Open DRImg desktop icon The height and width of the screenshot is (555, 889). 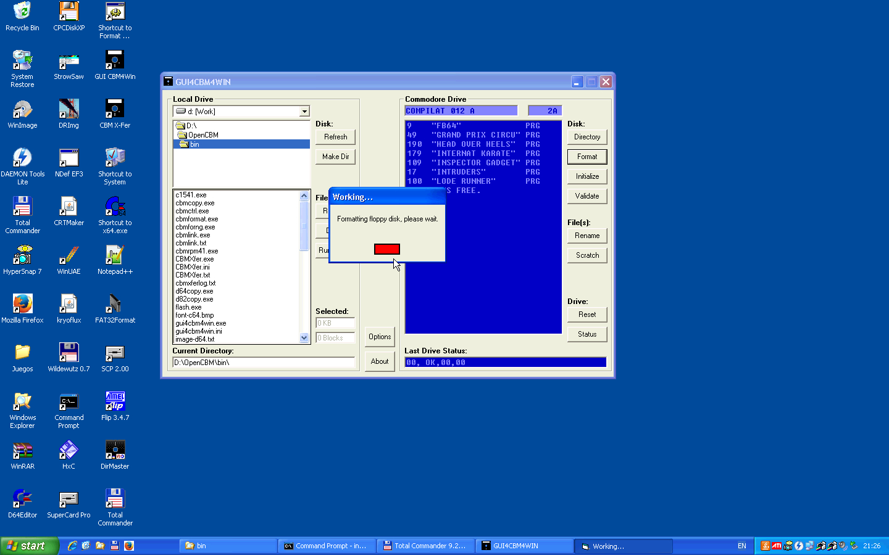pos(69,114)
